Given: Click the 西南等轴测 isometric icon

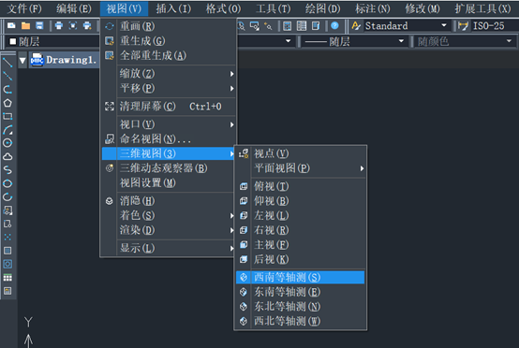Looking at the screenshot, I should tap(244, 277).
